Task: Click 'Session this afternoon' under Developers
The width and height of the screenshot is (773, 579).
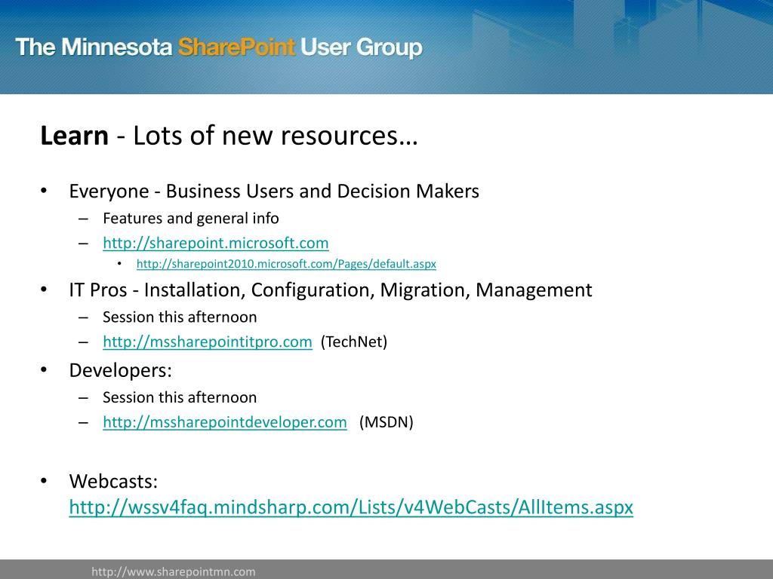Action: tap(180, 397)
